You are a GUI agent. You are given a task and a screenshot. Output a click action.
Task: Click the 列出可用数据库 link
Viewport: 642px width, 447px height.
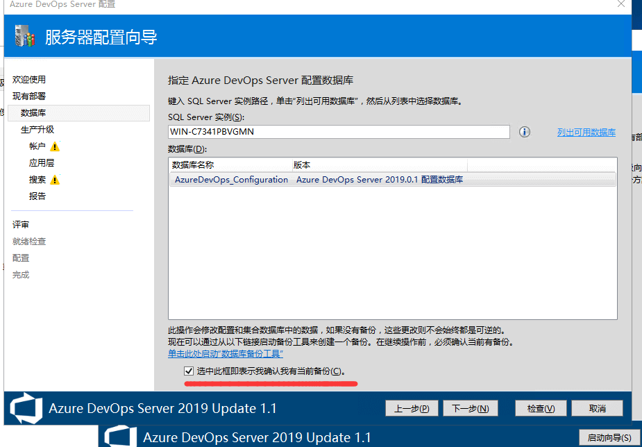click(x=586, y=133)
